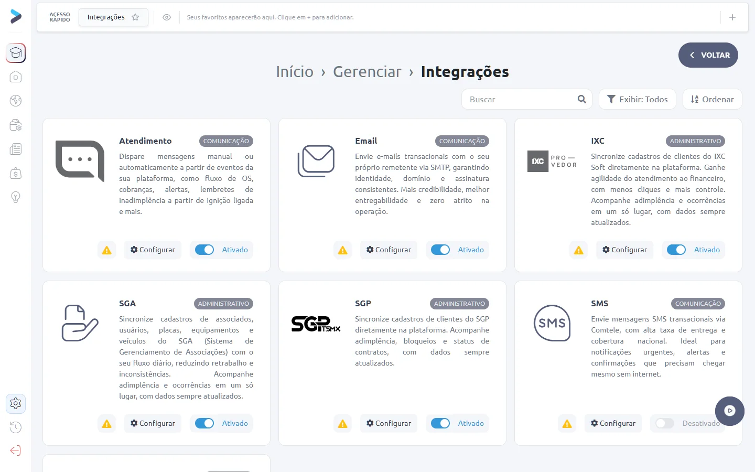Open the graduation cap sidebar icon
Viewport: 755px width, 472px height.
pos(16,53)
